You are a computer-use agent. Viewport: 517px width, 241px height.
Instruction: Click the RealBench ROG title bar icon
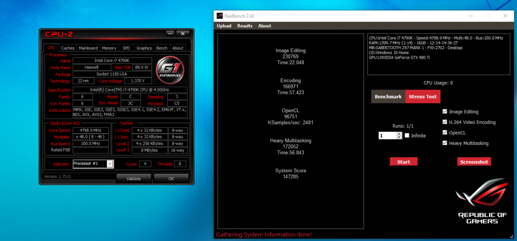pos(220,16)
